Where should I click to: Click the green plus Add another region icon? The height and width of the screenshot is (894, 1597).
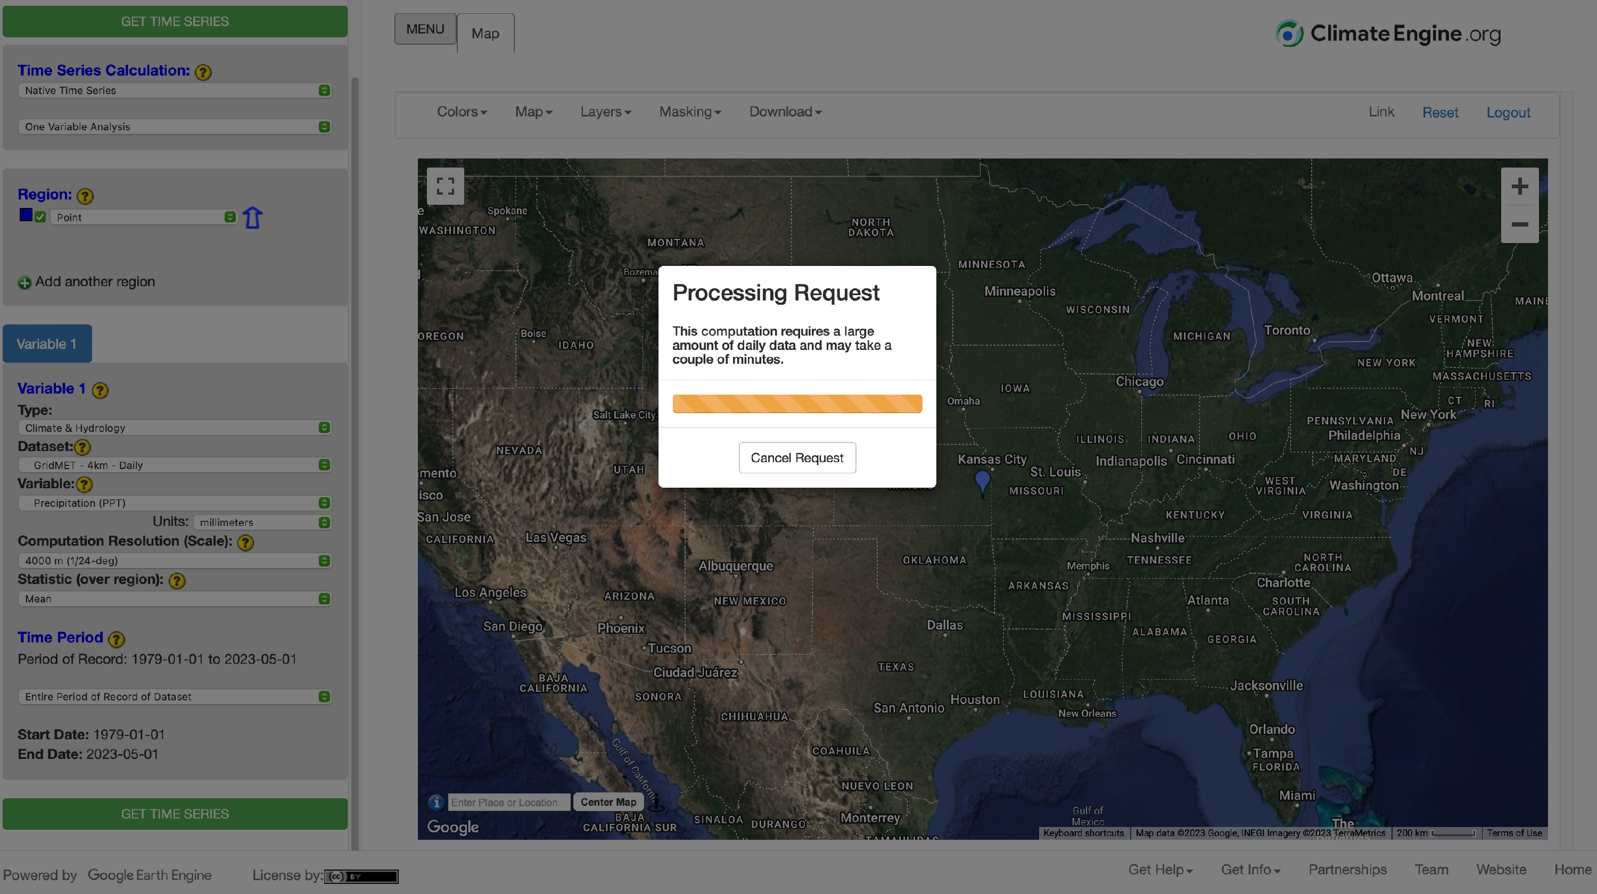point(24,282)
